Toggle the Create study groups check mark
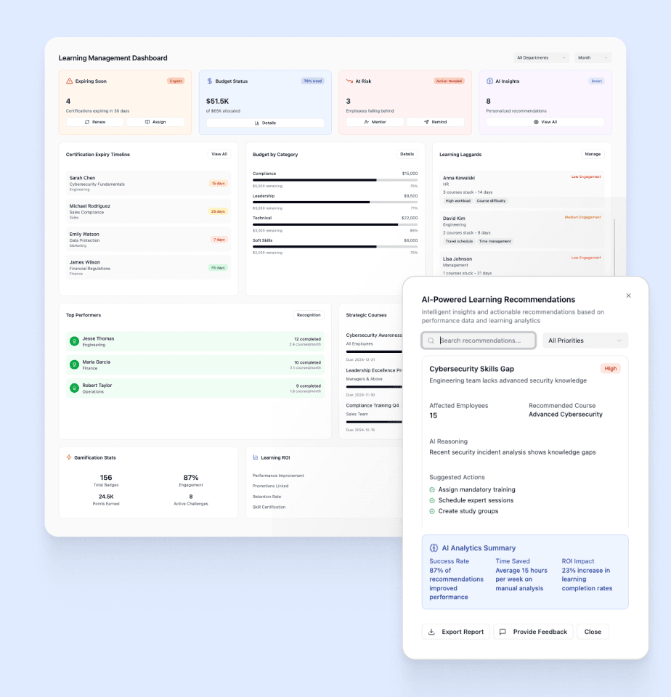Image resolution: width=671 pixels, height=697 pixels. pos(432,512)
